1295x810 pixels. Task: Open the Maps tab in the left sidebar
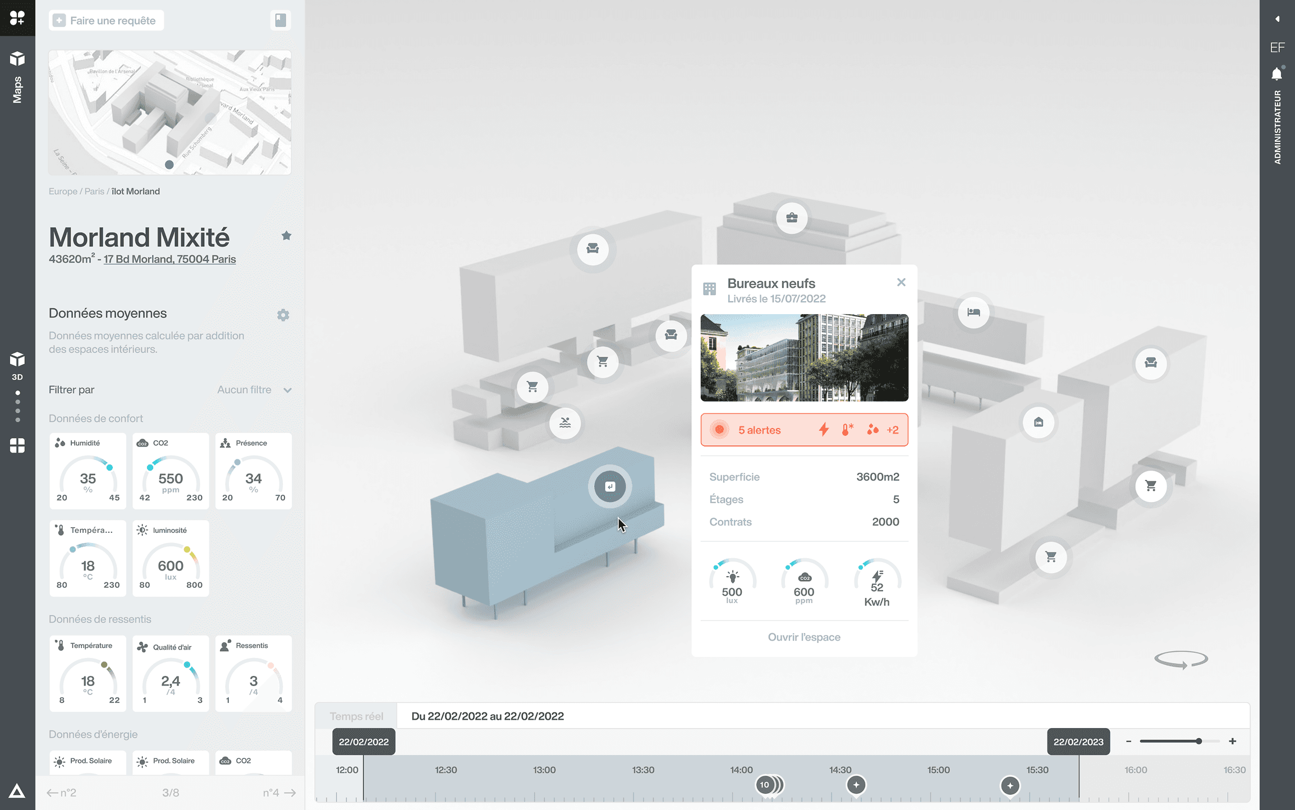click(x=17, y=77)
